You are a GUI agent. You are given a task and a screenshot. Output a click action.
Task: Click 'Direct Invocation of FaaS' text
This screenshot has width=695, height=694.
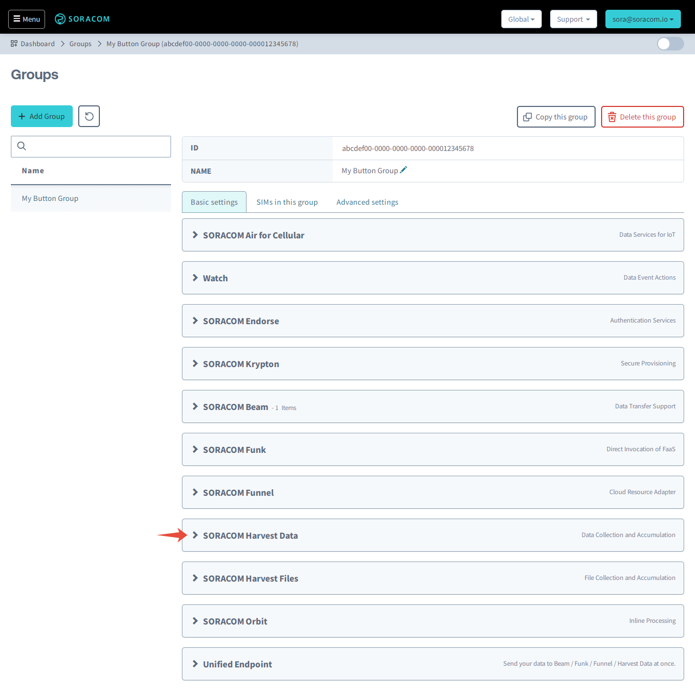[641, 449]
